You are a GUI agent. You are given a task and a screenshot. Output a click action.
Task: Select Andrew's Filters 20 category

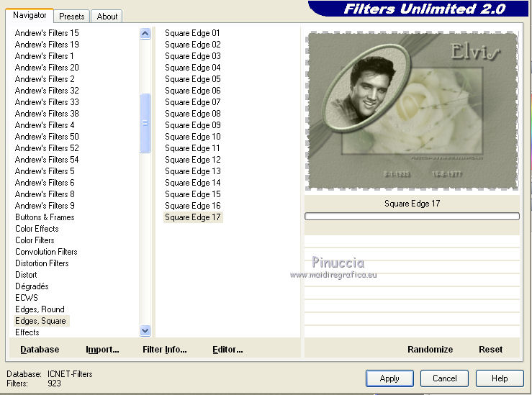pyautogui.click(x=47, y=68)
